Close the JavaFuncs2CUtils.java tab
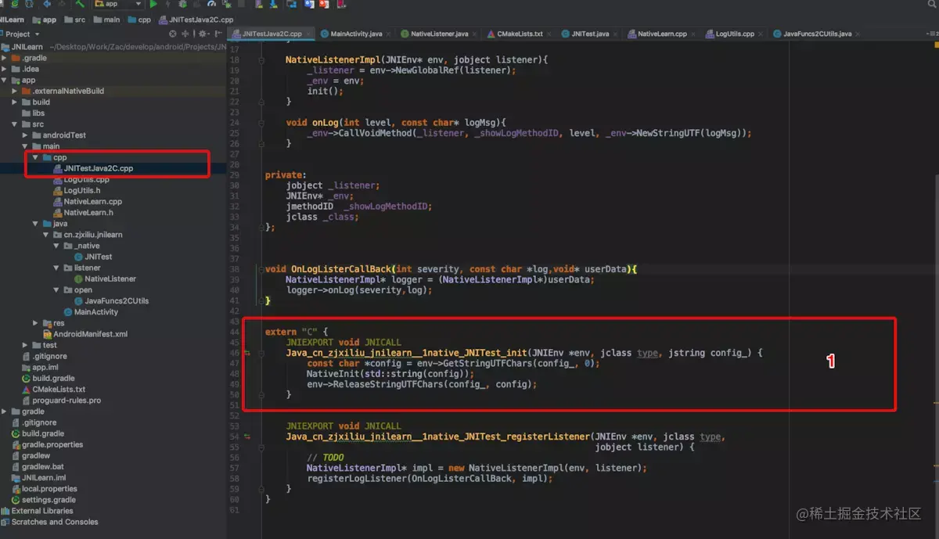The height and width of the screenshot is (539, 939). pos(858,34)
